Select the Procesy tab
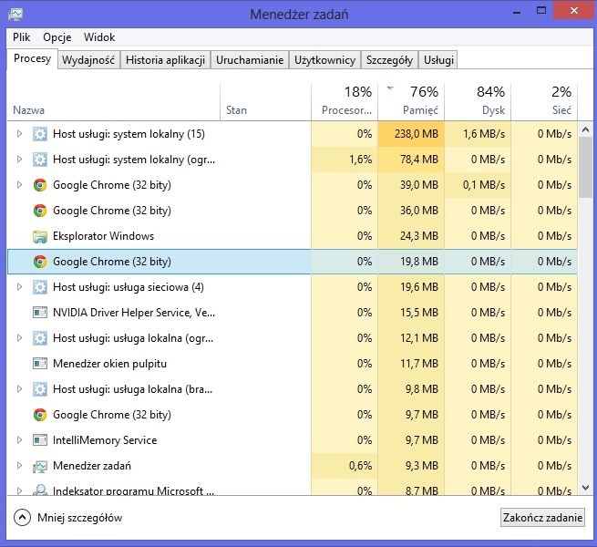This screenshot has height=547, width=597. click(33, 58)
